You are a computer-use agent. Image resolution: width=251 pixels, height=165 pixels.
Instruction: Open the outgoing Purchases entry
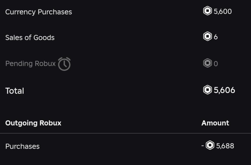coord(22,146)
